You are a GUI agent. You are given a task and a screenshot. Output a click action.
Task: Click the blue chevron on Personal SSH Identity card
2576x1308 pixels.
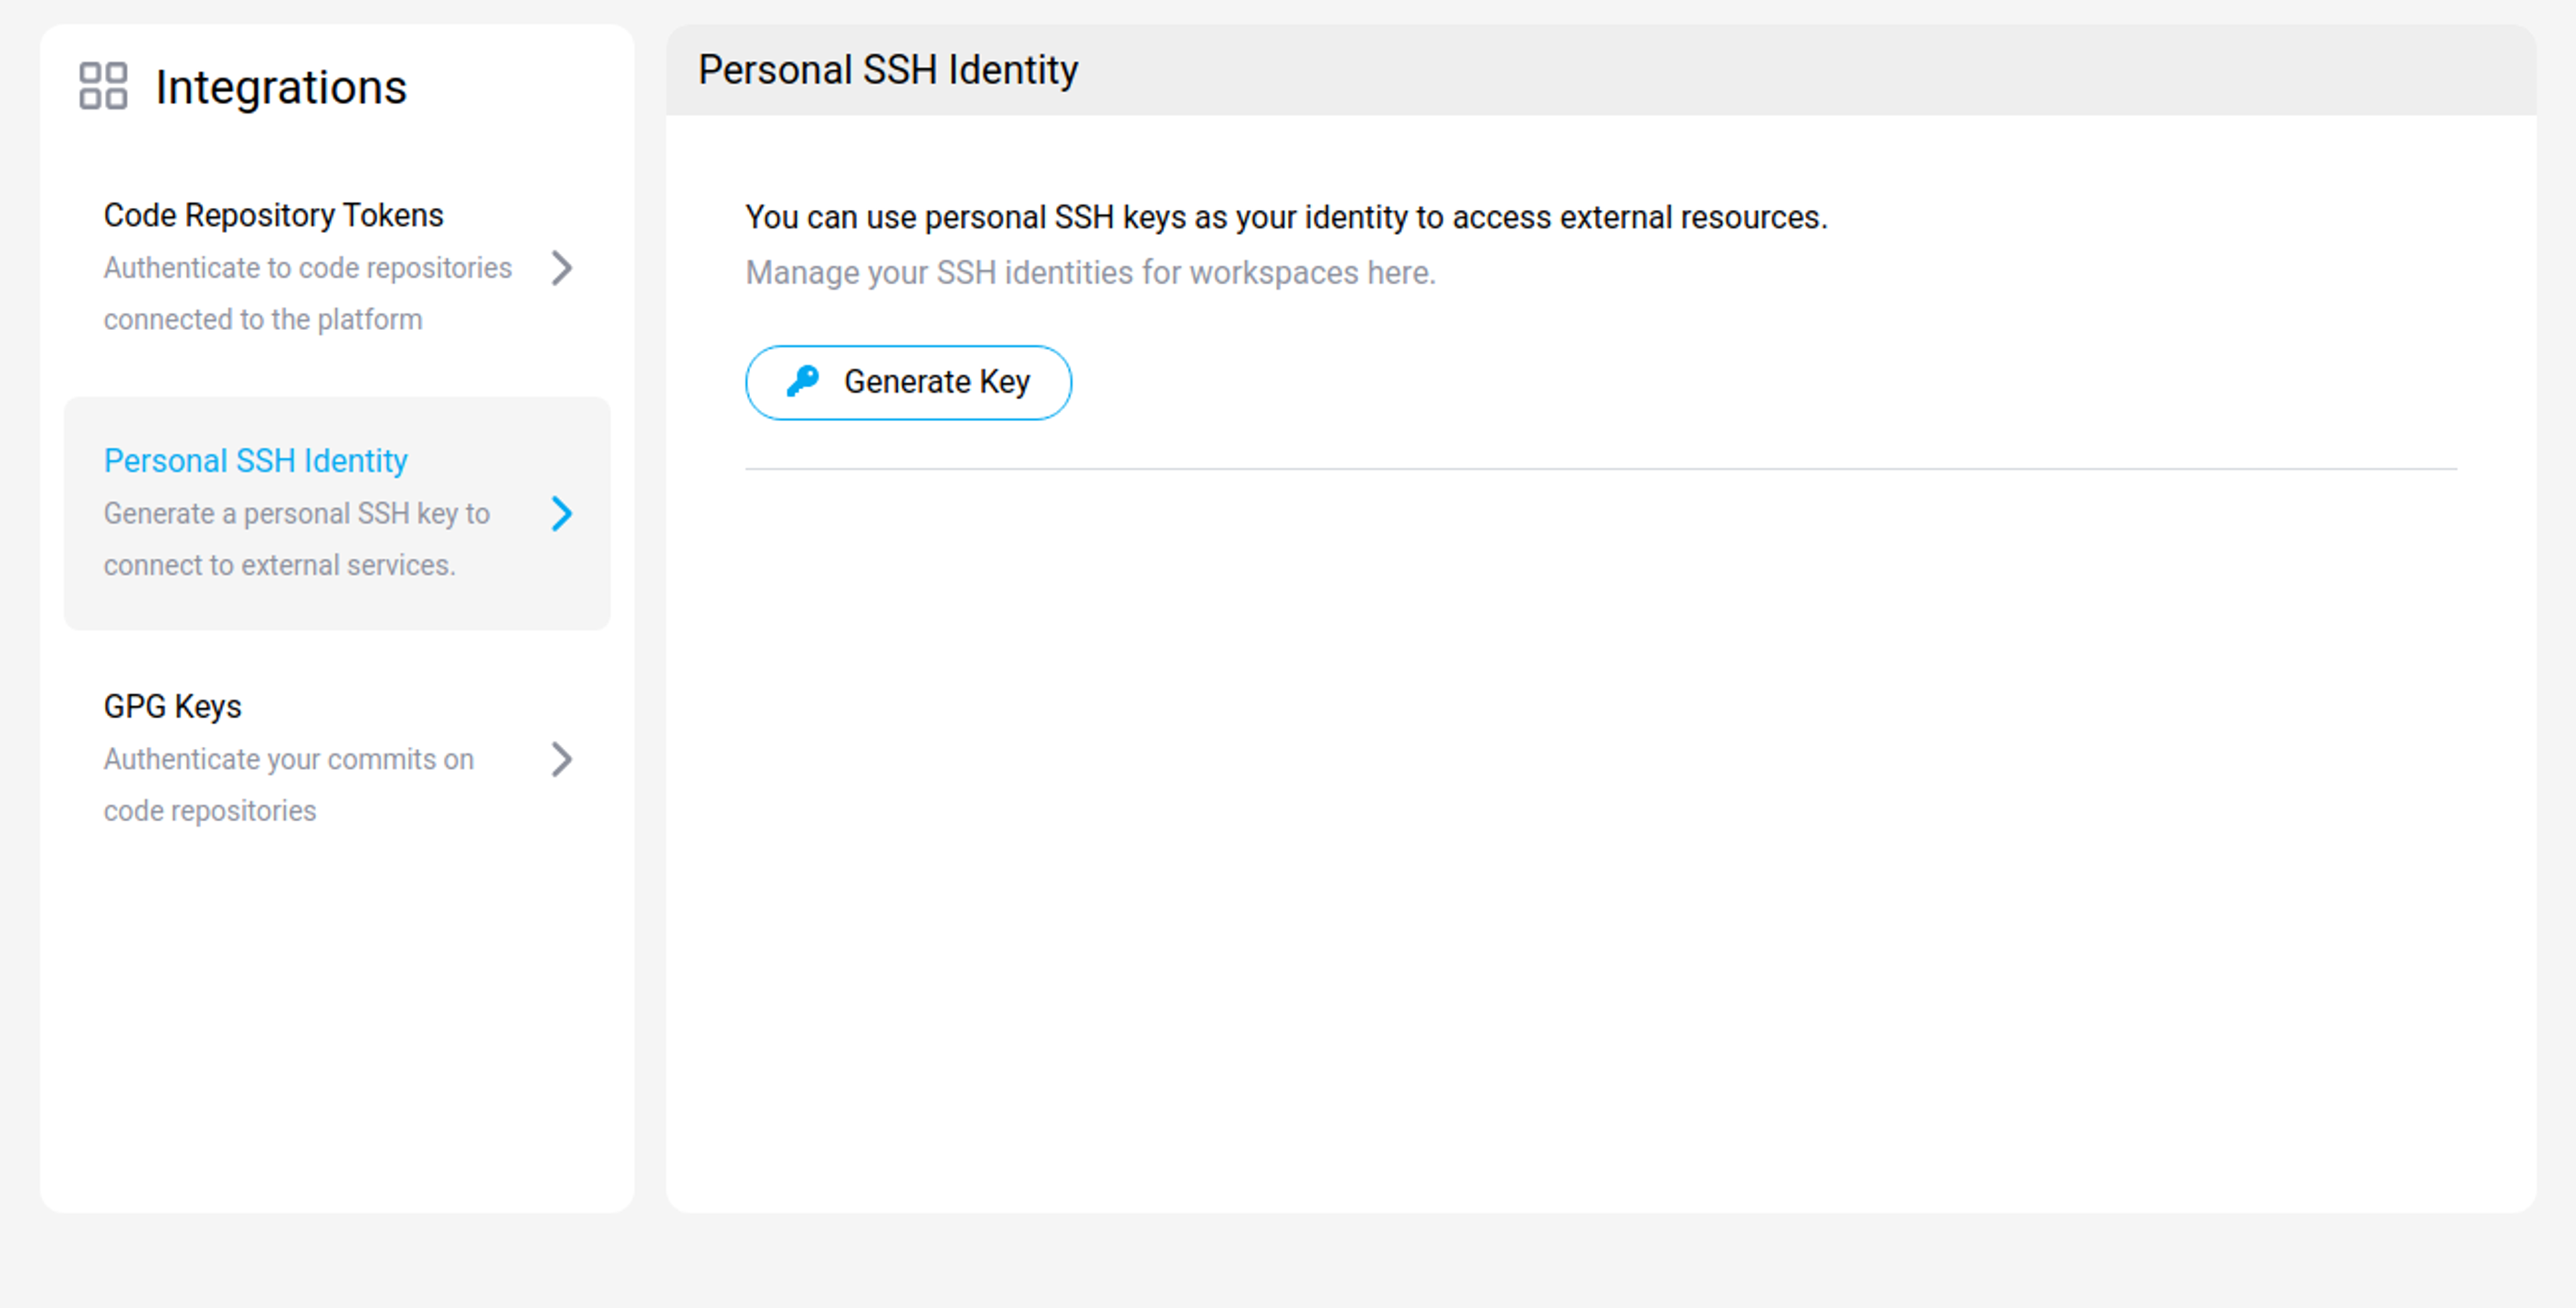(x=564, y=514)
